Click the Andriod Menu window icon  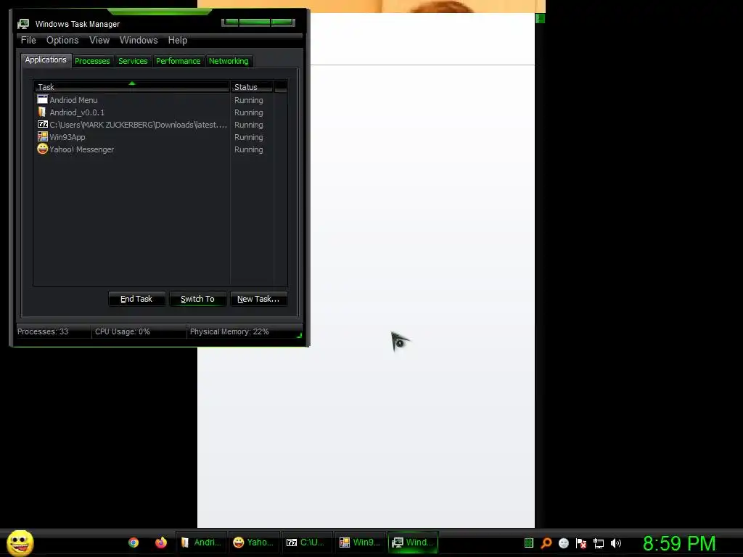click(43, 99)
